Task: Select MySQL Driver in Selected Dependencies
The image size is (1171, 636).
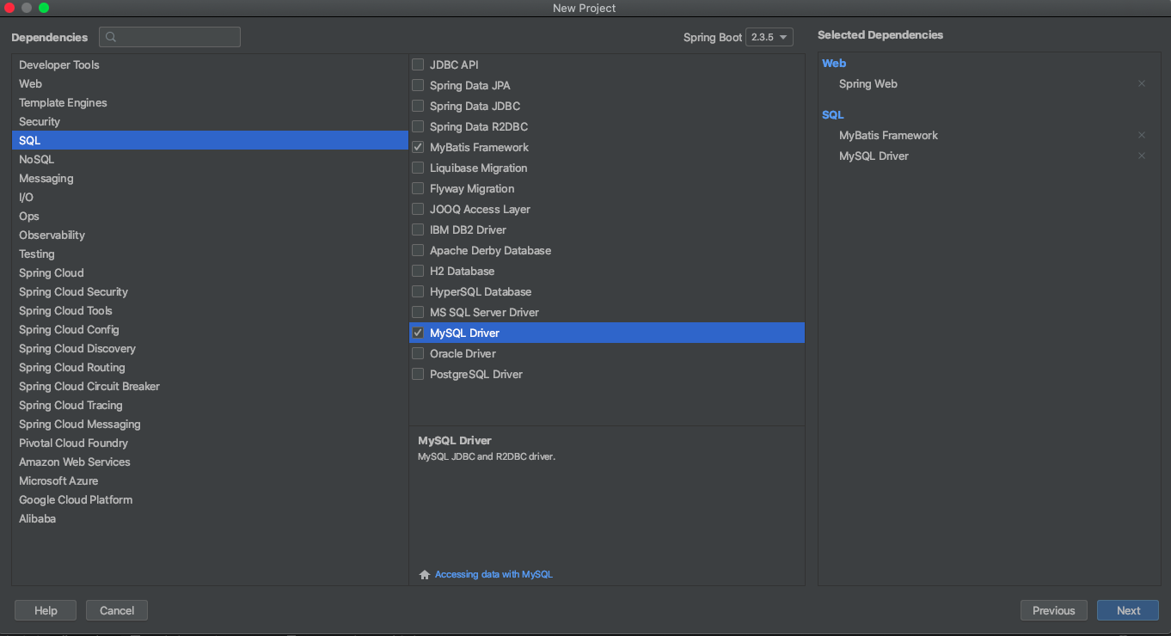Action: coord(874,156)
